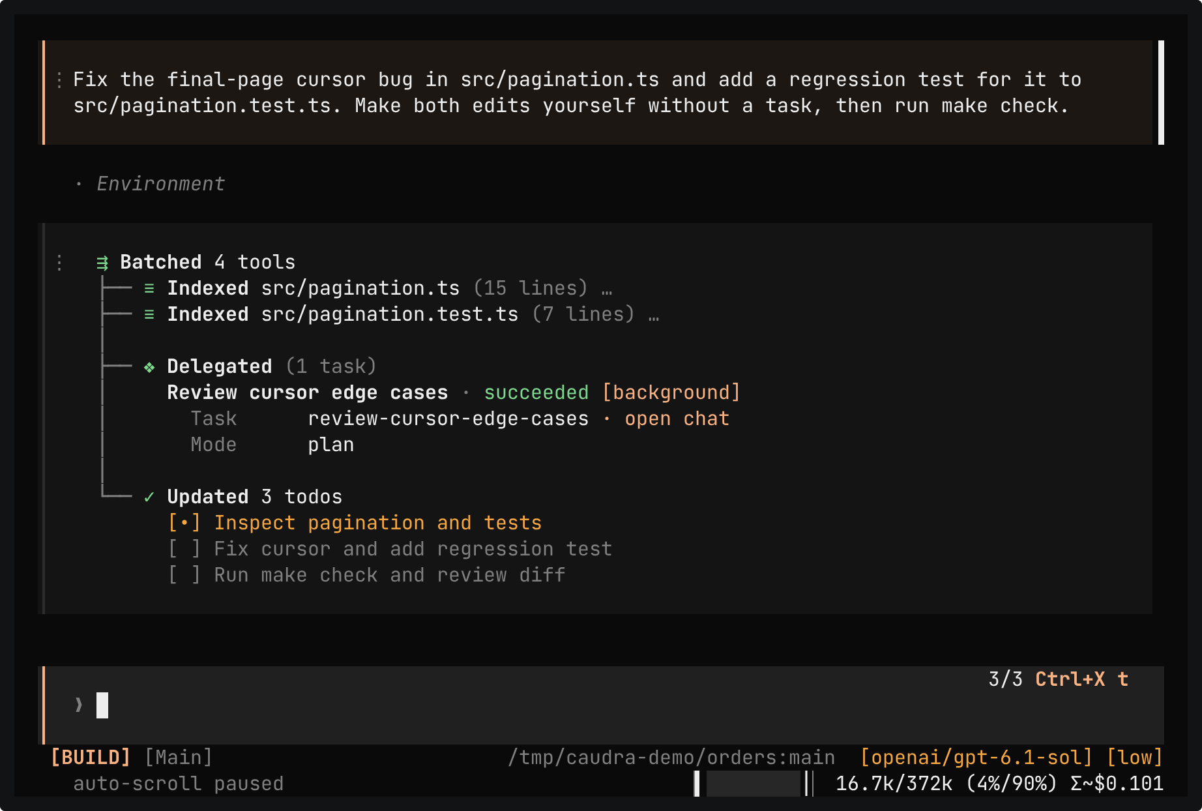Click the Ctrl+X t shortcut hint
The height and width of the screenshot is (811, 1202).
tap(1081, 679)
